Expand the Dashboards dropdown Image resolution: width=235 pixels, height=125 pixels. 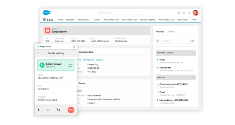pyautogui.click(x=183, y=20)
